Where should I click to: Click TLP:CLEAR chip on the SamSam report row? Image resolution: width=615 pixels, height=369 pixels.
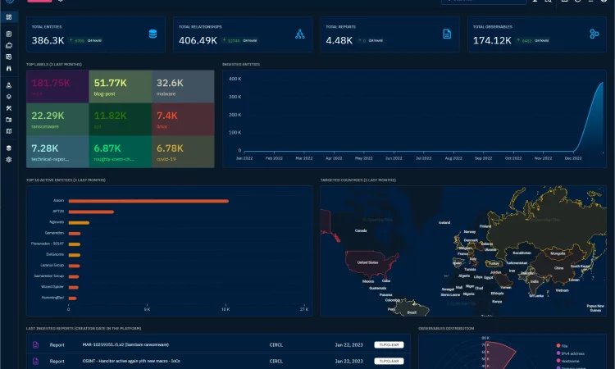coord(389,344)
